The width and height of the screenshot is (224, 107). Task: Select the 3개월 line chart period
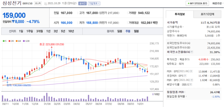[40, 31]
